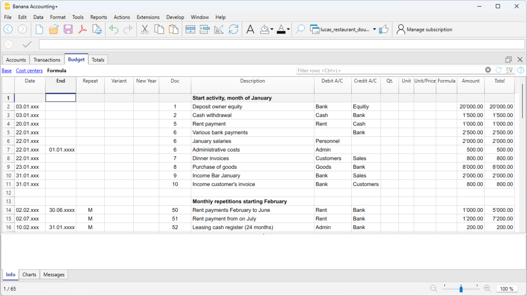Click the thumbs-up feedback icon
This screenshot has width=527, height=296.
383,29
